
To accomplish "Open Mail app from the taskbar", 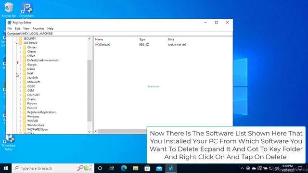I will 159,168.
